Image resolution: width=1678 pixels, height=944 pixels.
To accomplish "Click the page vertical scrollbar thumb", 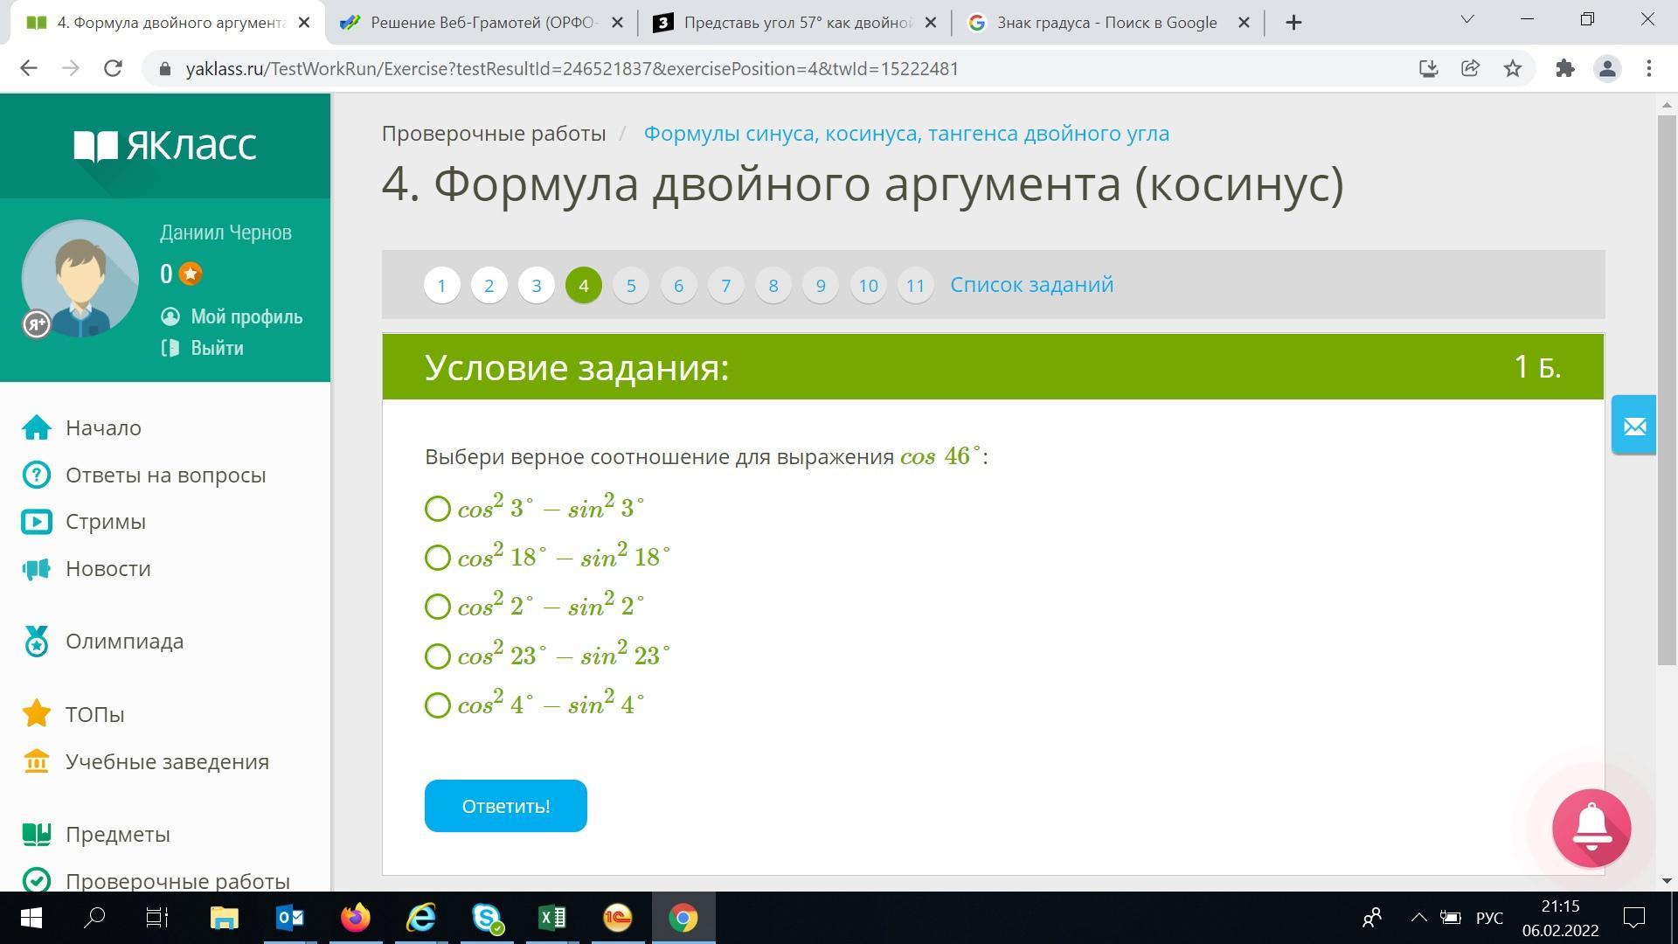I will pyautogui.click(x=1666, y=389).
